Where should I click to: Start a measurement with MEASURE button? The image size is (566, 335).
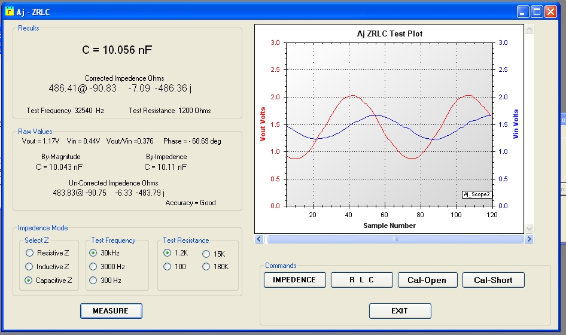coord(111,311)
